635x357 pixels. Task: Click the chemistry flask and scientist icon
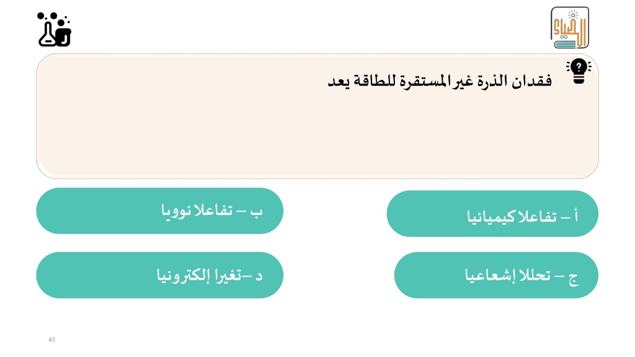55,30
